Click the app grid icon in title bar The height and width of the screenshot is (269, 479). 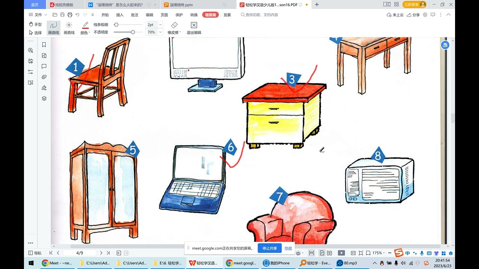click(x=397, y=4)
